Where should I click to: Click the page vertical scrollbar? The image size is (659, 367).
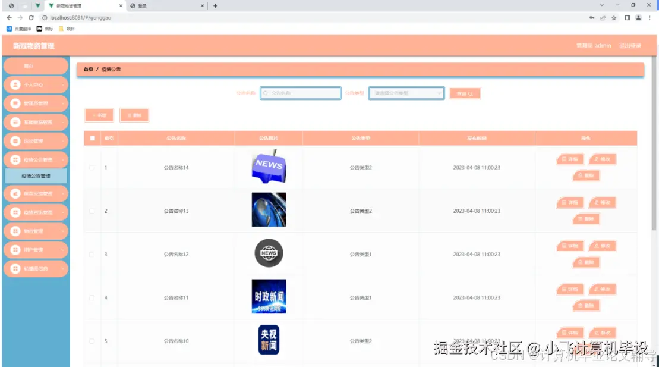(x=654, y=143)
